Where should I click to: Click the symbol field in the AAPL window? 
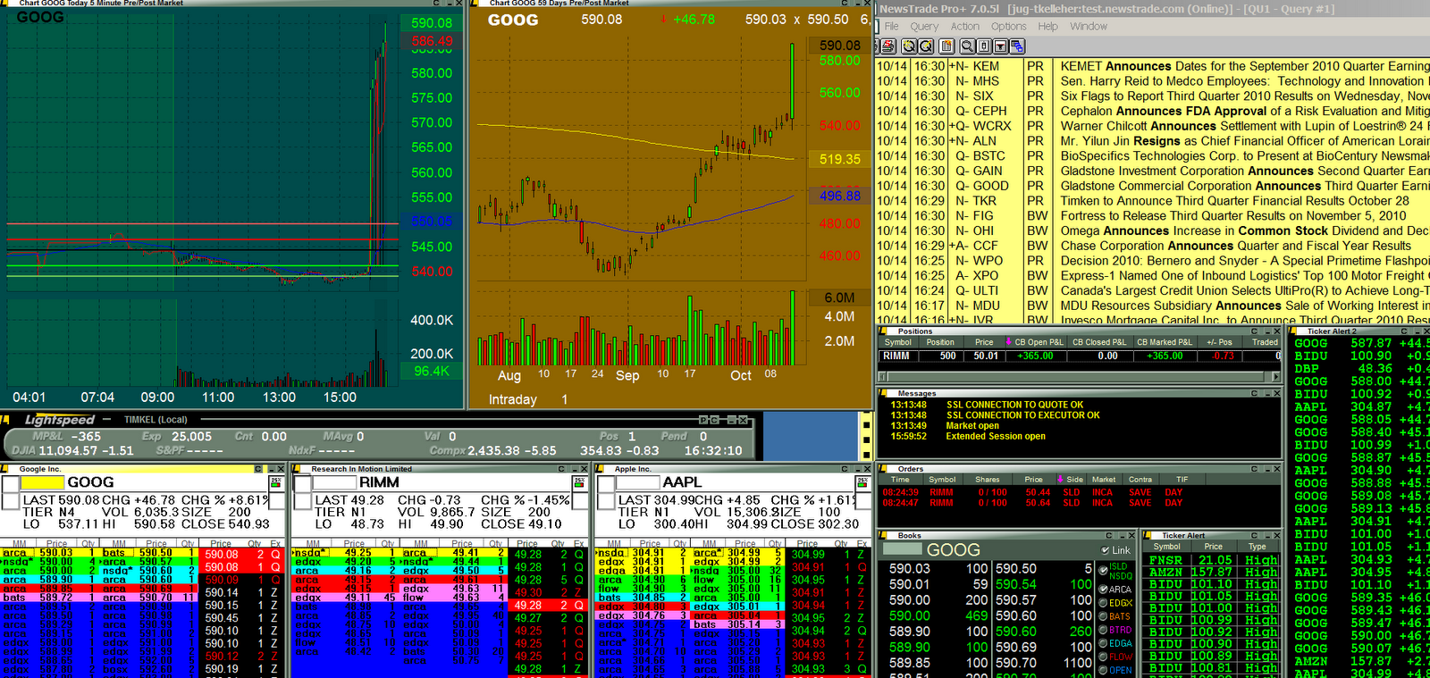638,482
